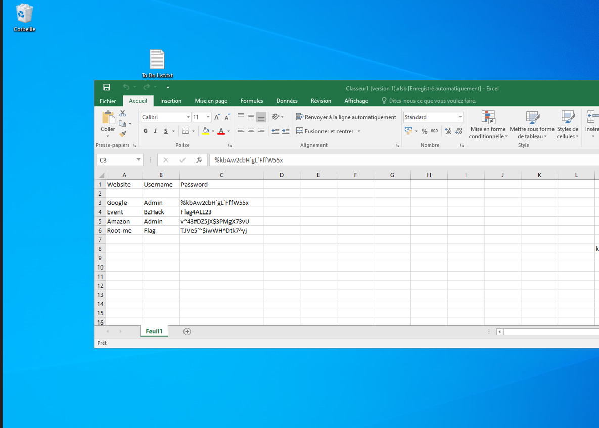Align text left in the ribbon
The height and width of the screenshot is (428, 599).
241,131
